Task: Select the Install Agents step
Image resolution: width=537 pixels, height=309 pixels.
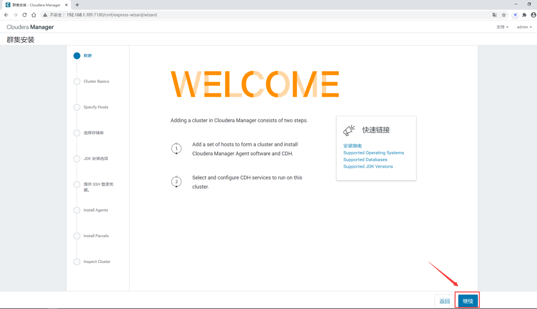Action: pos(91,210)
